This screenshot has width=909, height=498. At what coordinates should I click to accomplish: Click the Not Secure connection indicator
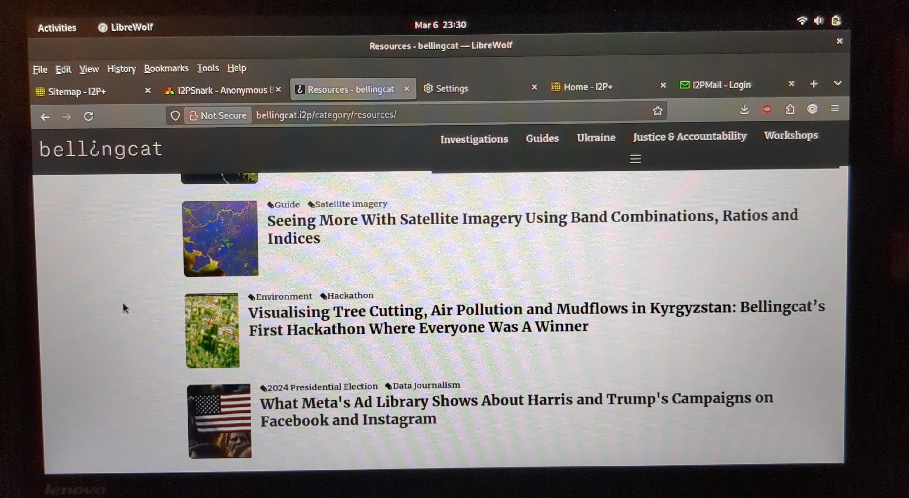pyautogui.click(x=218, y=115)
